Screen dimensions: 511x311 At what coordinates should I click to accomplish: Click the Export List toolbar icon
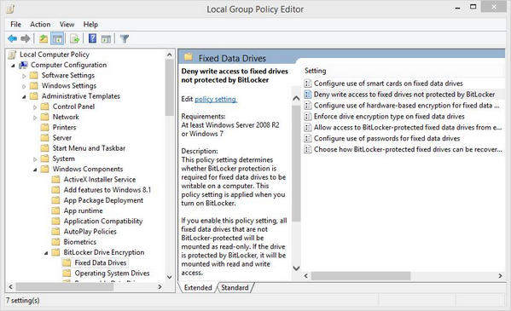74,39
